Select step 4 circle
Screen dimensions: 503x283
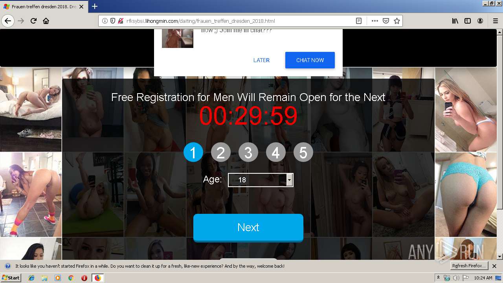point(276,152)
